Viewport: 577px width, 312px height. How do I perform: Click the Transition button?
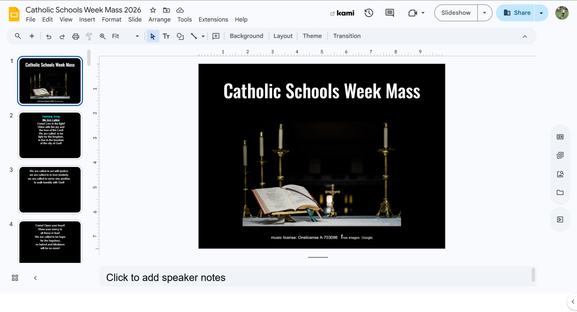[x=347, y=36]
